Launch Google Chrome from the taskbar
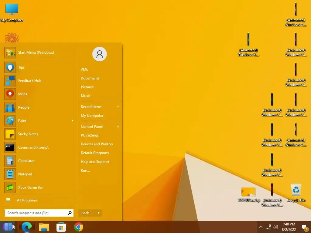 [79, 227]
